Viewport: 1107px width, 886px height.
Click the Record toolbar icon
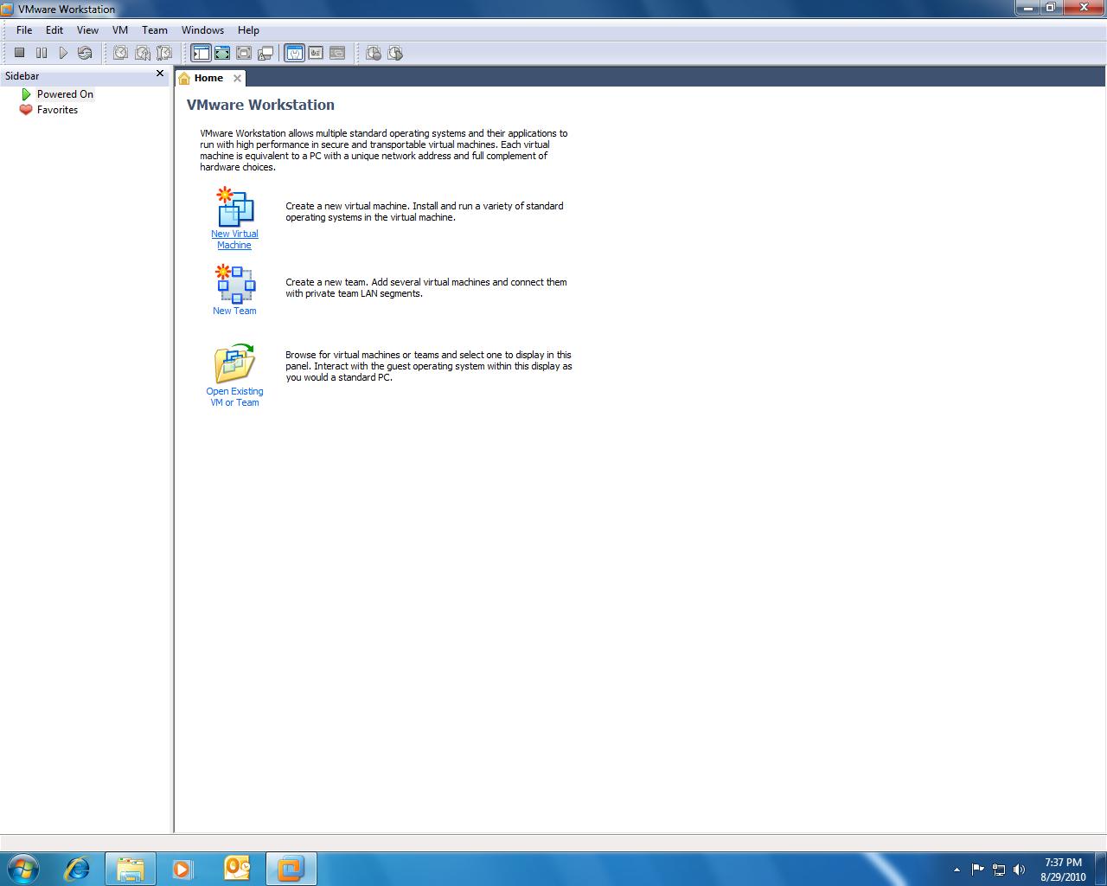click(374, 53)
